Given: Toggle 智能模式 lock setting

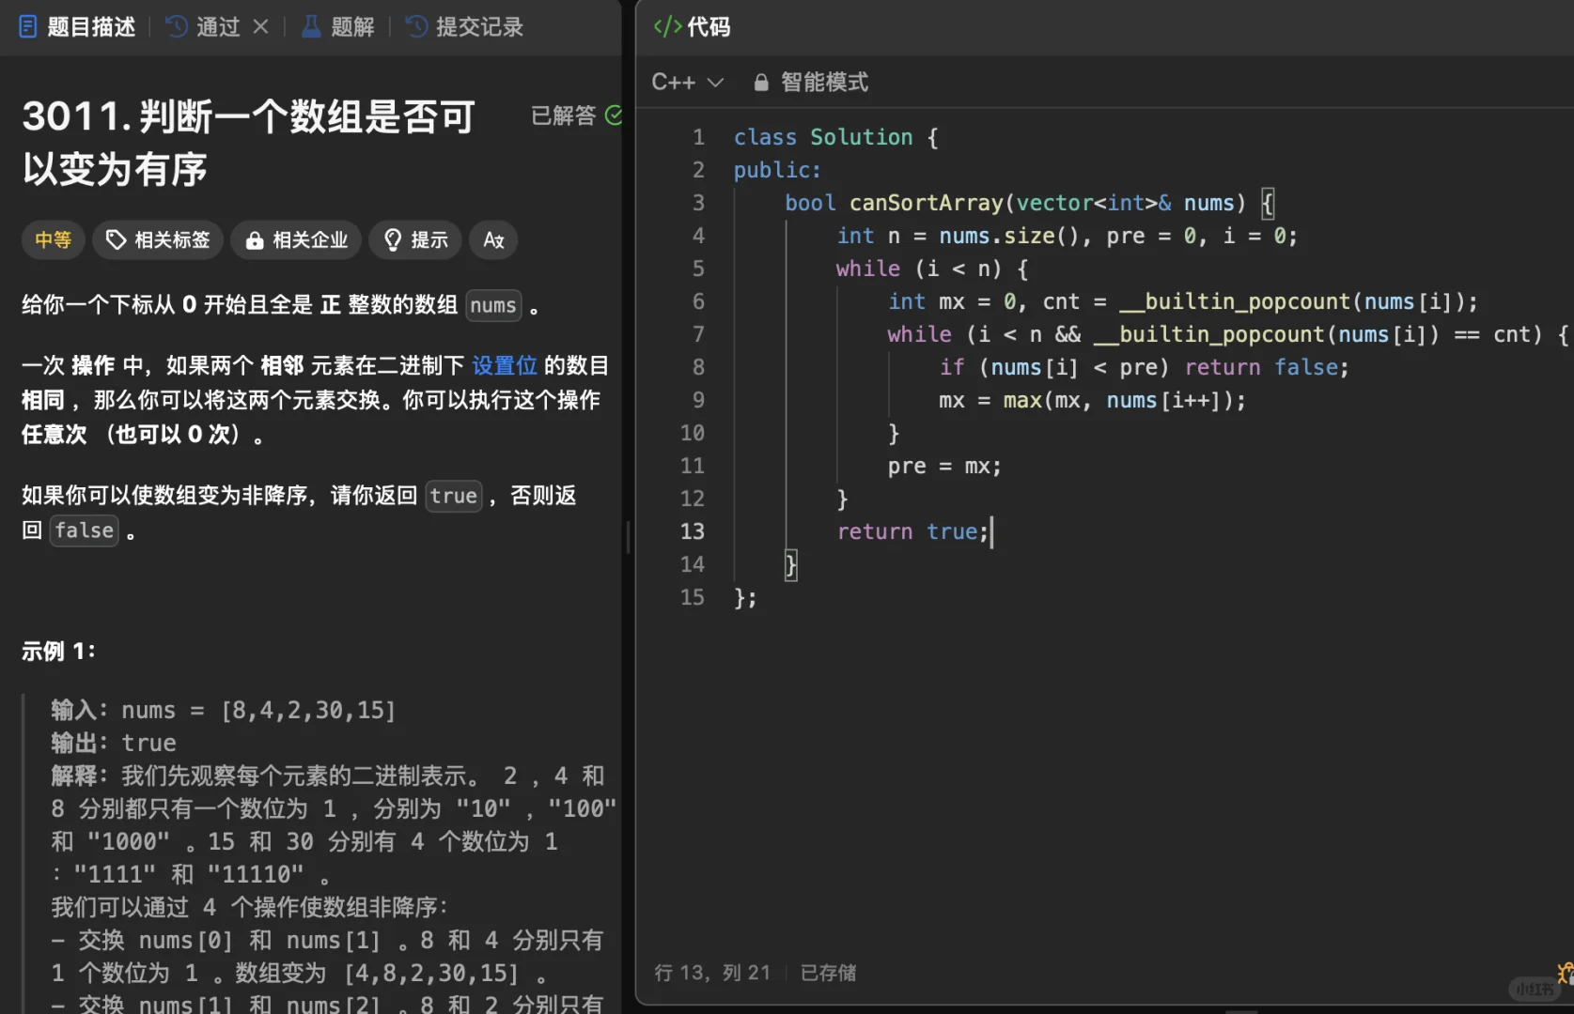Looking at the screenshot, I should (x=811, y=82).
